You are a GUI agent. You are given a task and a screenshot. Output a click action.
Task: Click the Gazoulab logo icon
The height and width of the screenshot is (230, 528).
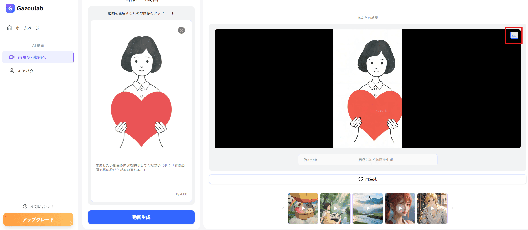(10, 8)
